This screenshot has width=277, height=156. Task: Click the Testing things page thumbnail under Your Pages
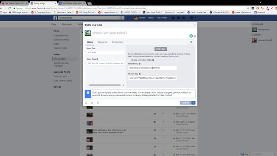coord(254,29)
